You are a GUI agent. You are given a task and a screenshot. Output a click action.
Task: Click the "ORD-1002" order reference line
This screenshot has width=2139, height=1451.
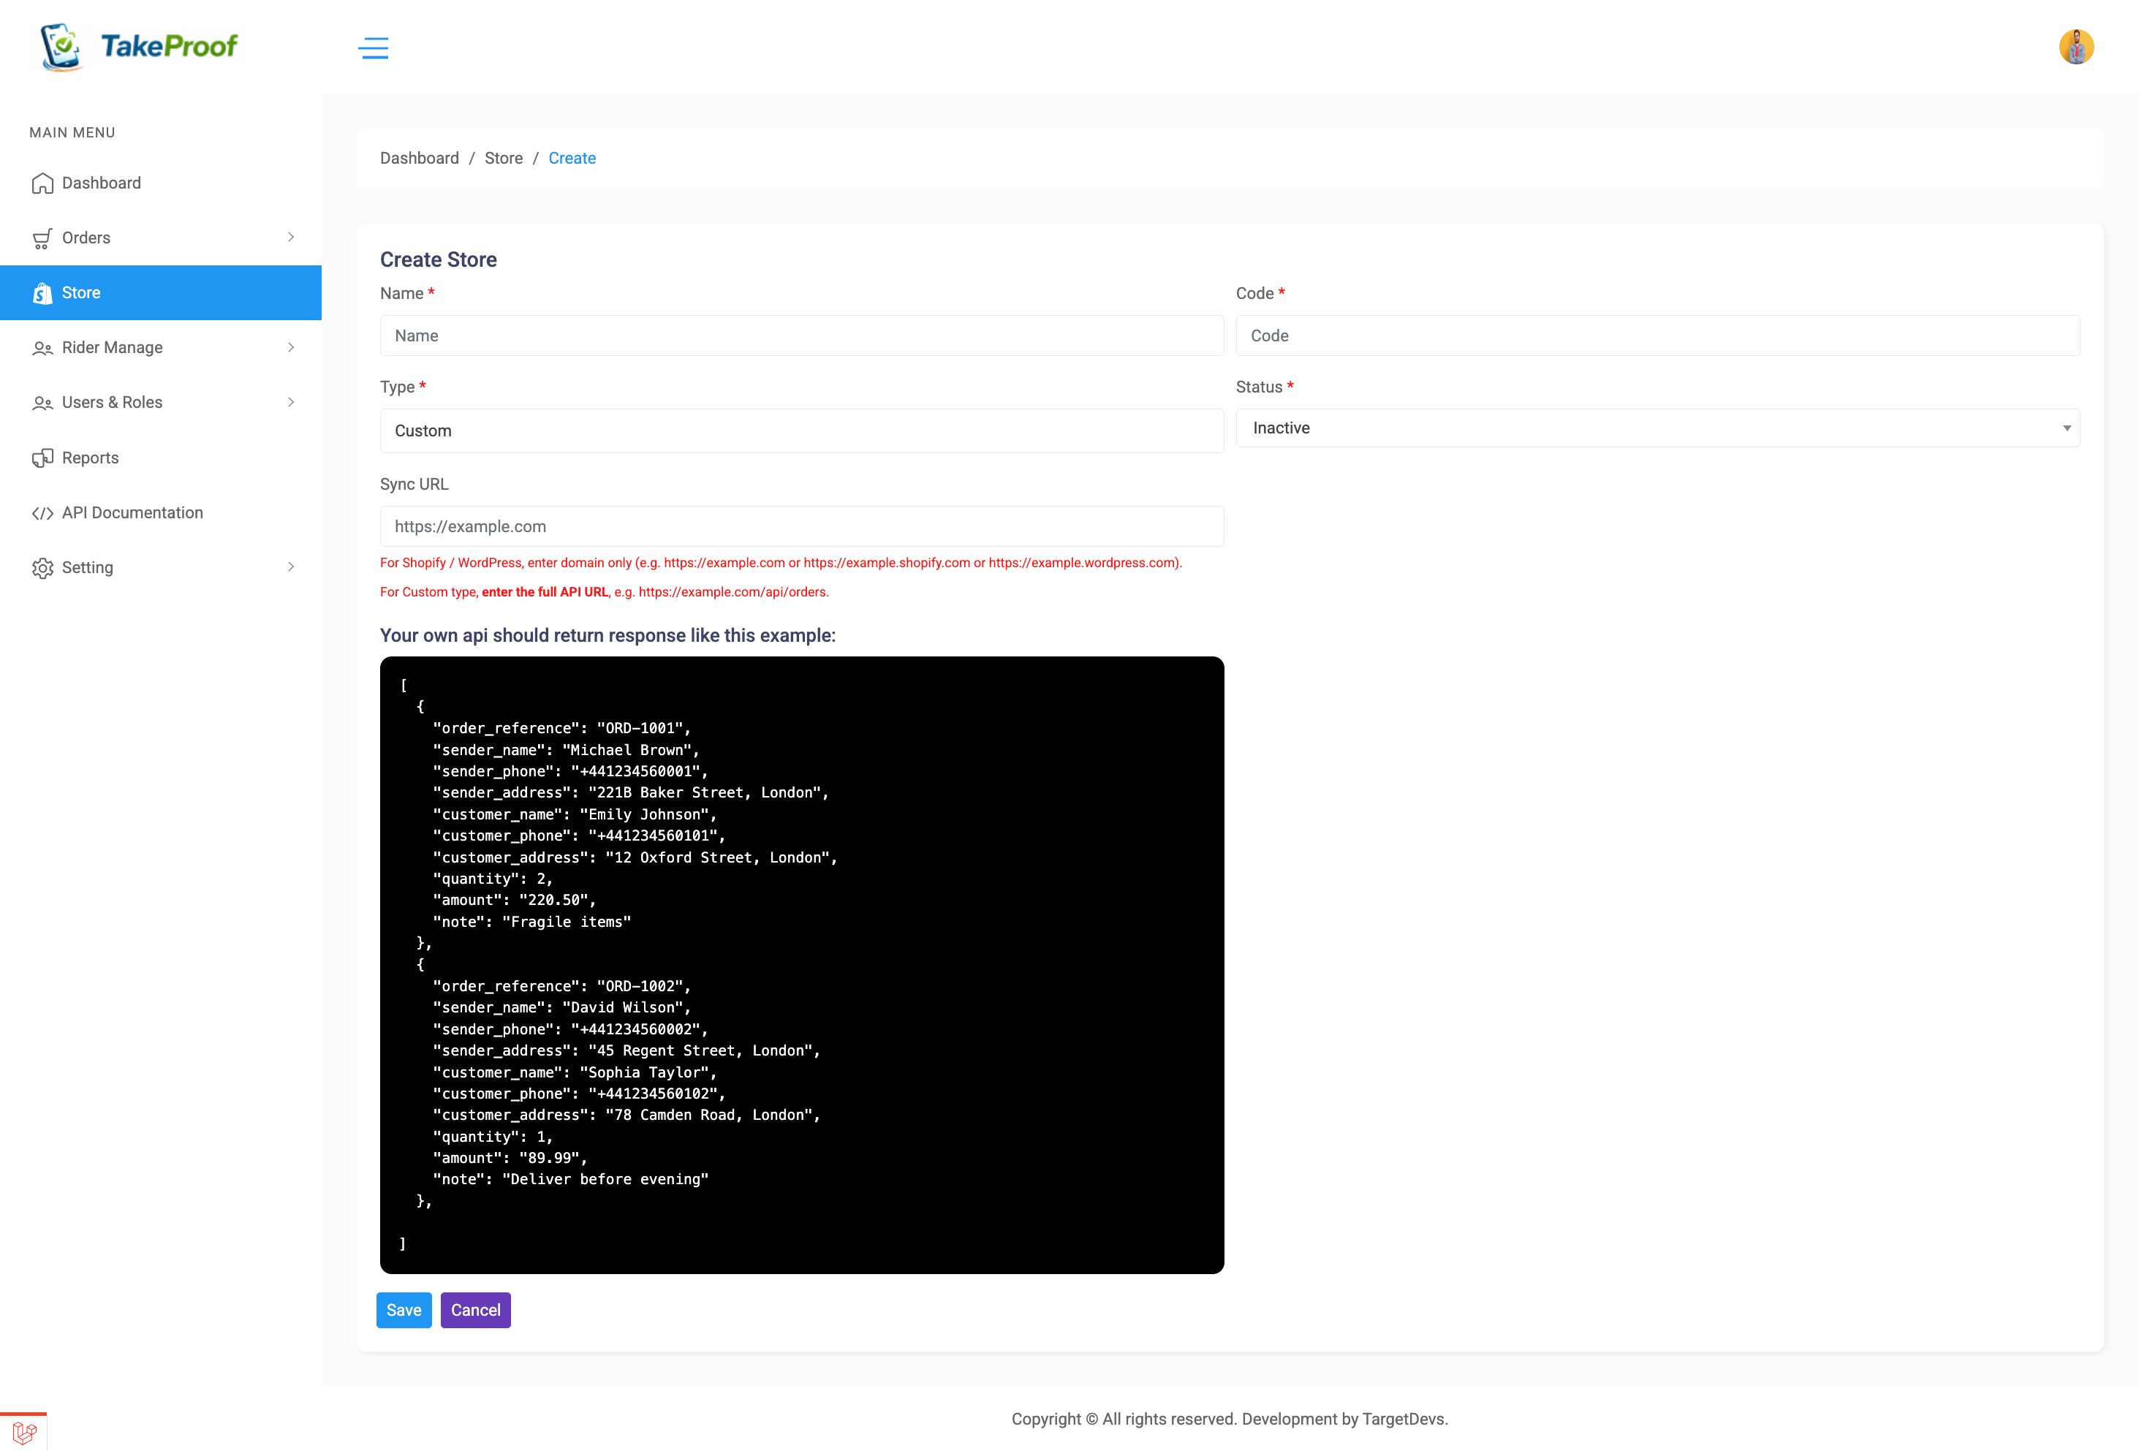tap(561, 986)
